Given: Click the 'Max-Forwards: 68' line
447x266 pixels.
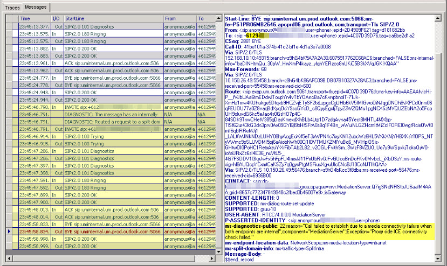Looking at the screenshot, I should click(246, 69).
